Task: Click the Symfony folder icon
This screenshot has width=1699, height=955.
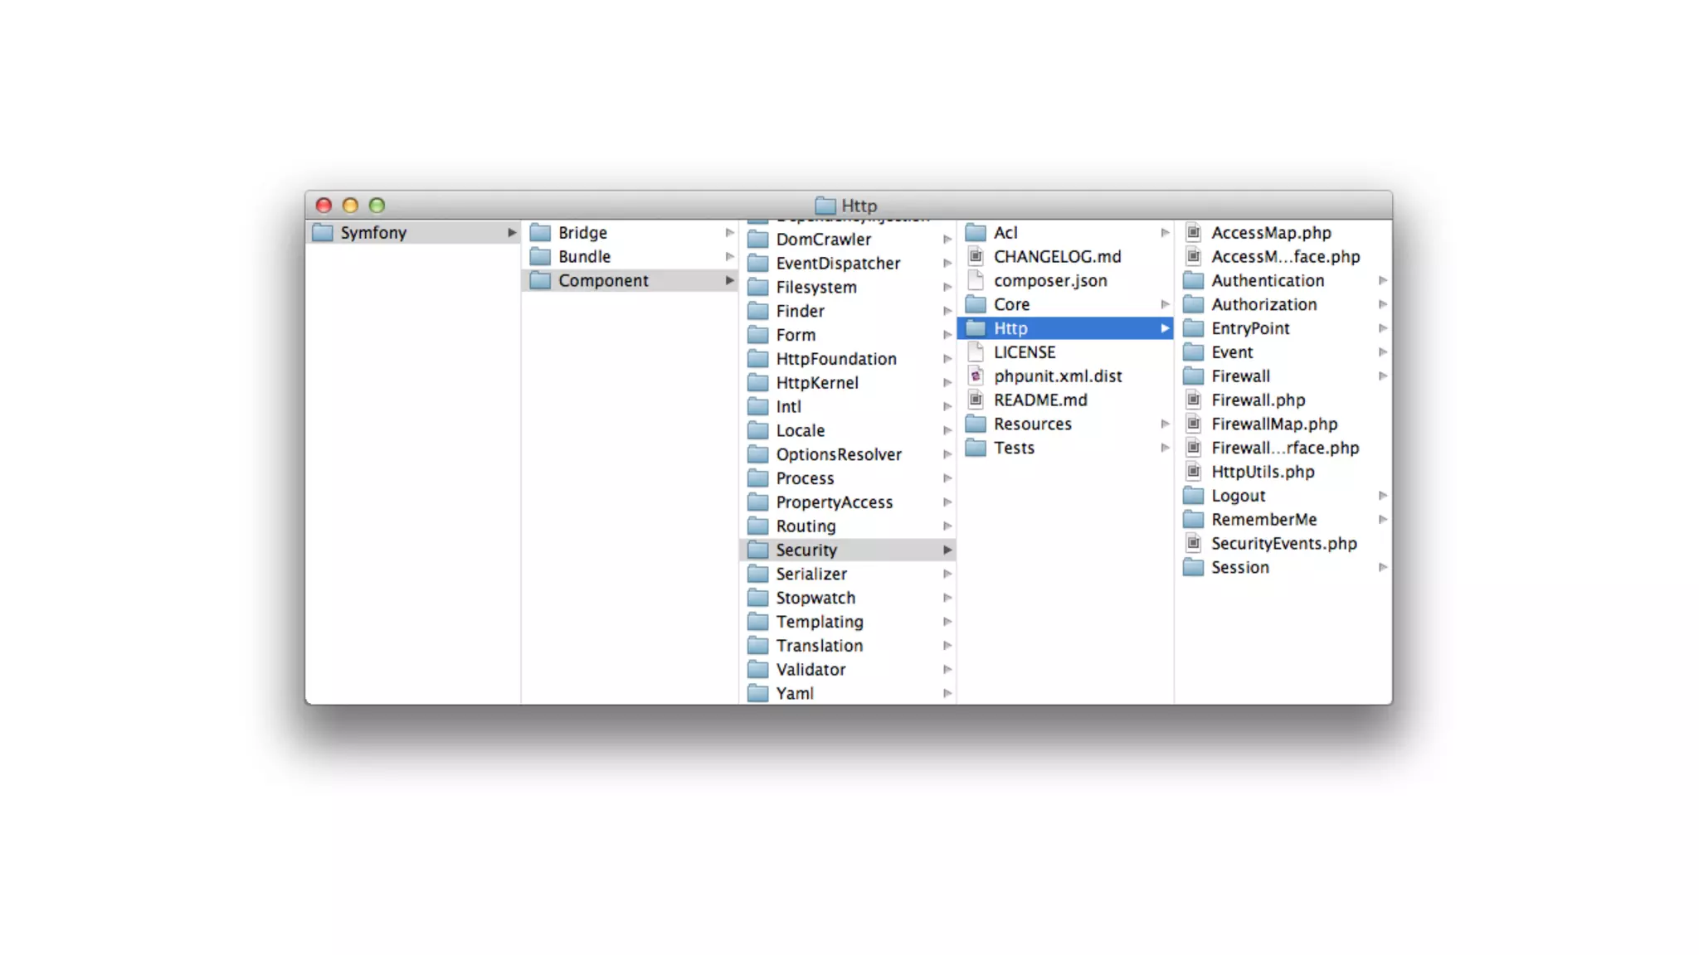Action: coord(323,233)
